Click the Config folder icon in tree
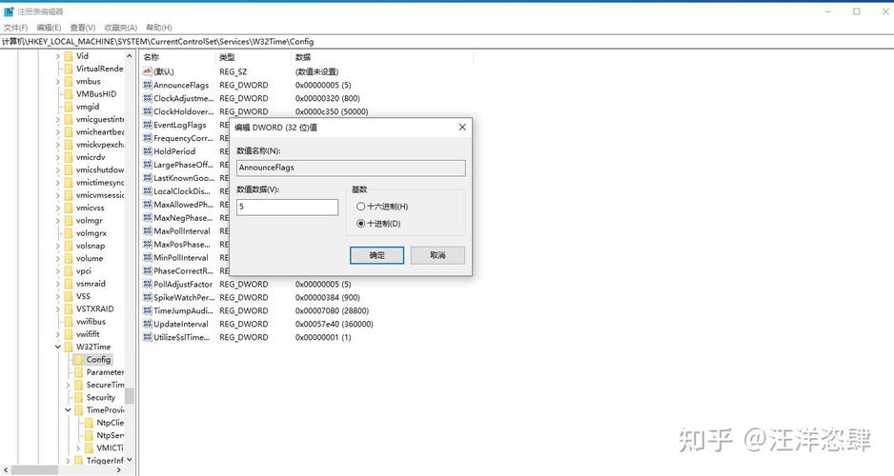 (x=78, y=359)
